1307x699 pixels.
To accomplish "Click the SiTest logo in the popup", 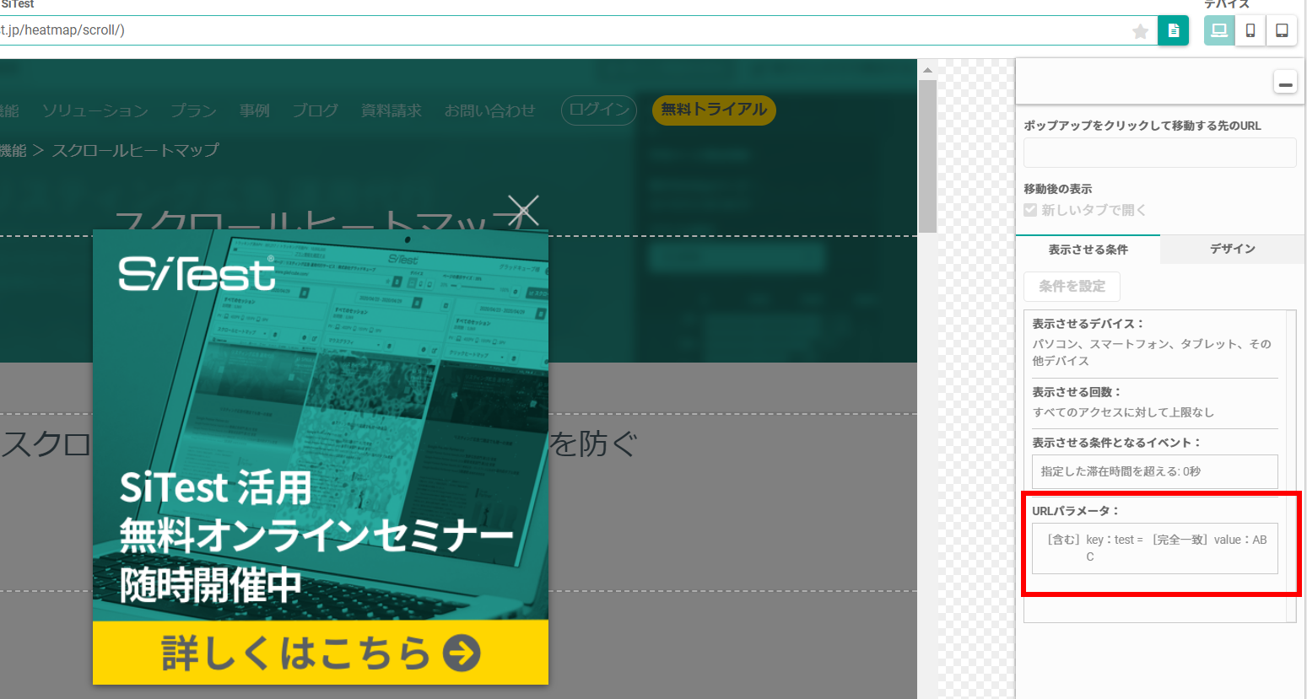I will [x=197, y=272].
